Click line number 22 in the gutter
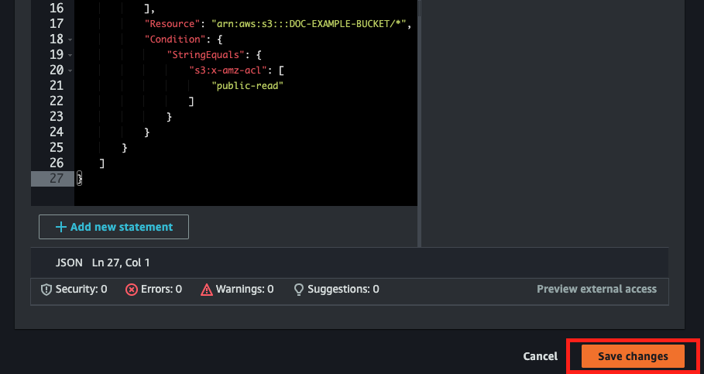The image size is (704, 374). (x=55, y=101)
